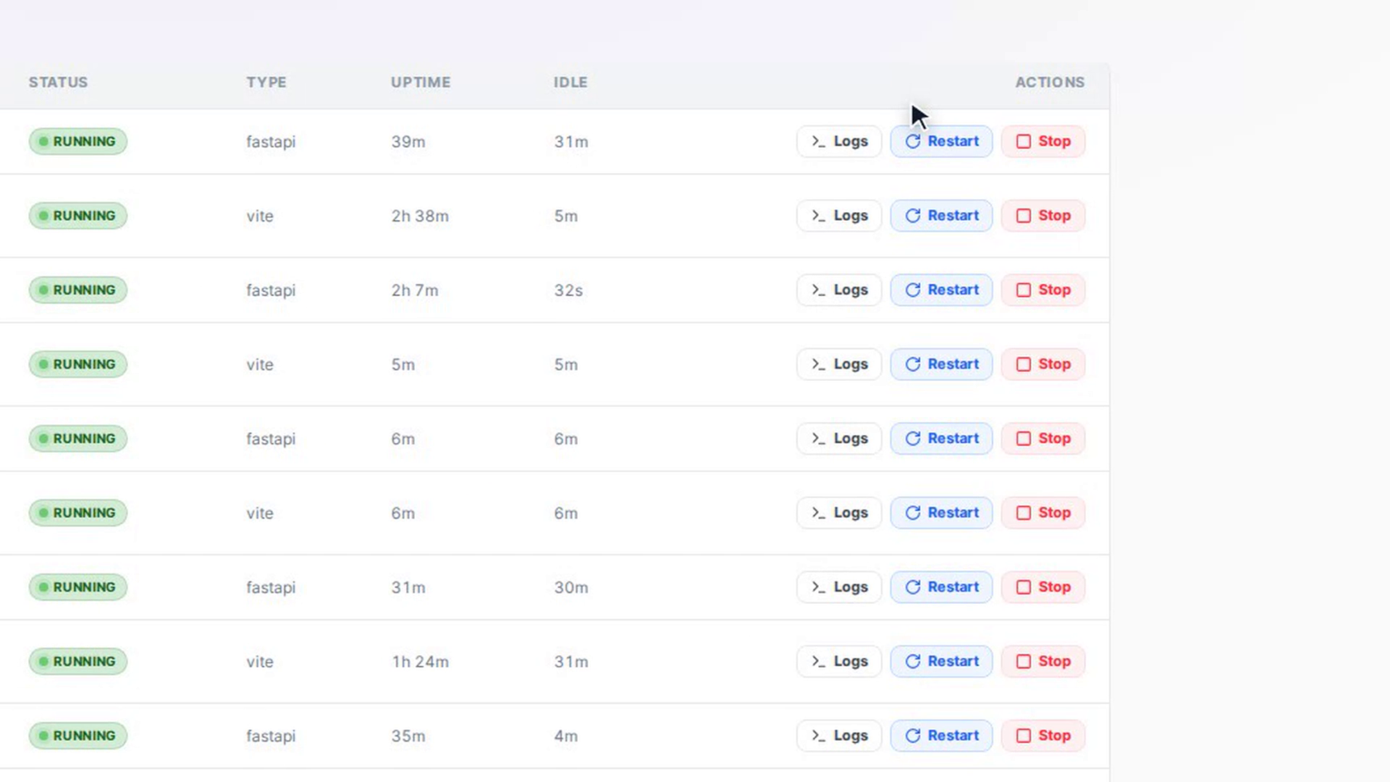Restart the vite service with 6m uptime

(941, 513)
